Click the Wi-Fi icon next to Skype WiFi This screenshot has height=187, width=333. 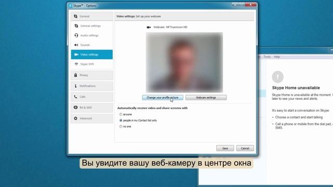pos(76,64)
